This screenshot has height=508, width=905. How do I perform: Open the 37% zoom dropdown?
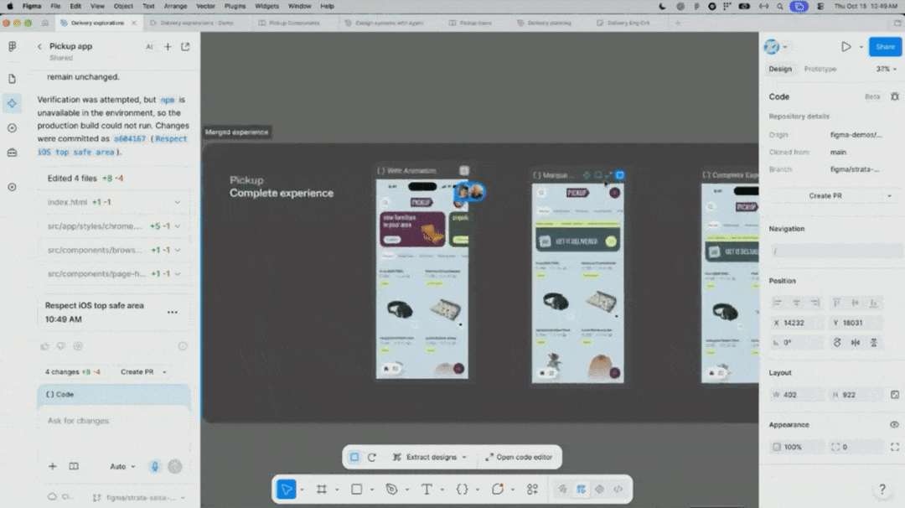887,69
